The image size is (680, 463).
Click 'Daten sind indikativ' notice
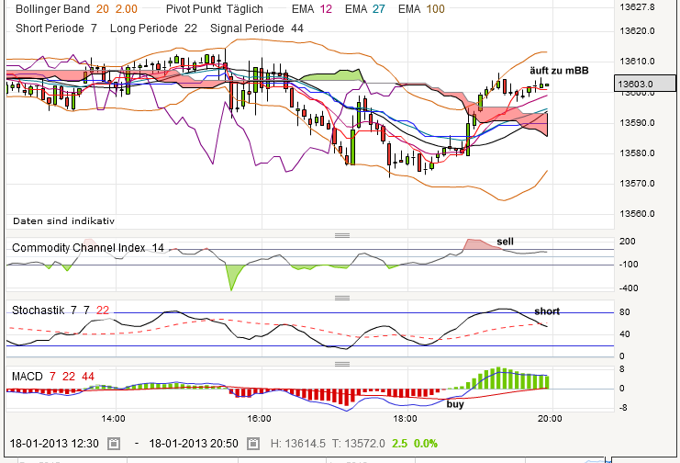pos(63,221)
